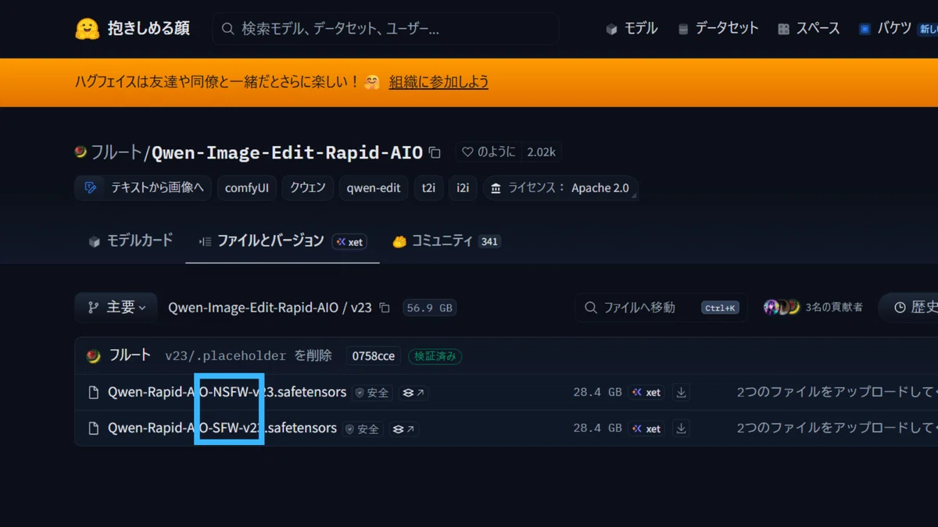Open the モデル navigation item

(x=632, y=29)
